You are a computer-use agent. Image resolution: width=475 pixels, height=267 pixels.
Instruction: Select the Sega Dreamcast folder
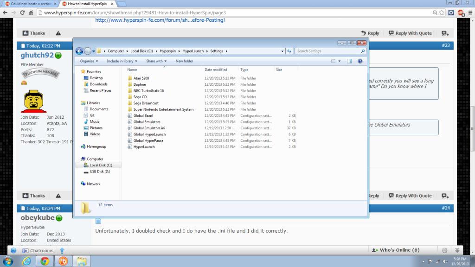[146, 103]
